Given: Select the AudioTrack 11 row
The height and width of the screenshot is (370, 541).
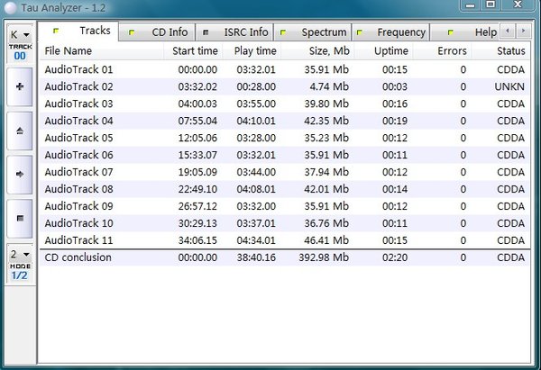Looking at the screenshot, I should (x=285, y=240).
